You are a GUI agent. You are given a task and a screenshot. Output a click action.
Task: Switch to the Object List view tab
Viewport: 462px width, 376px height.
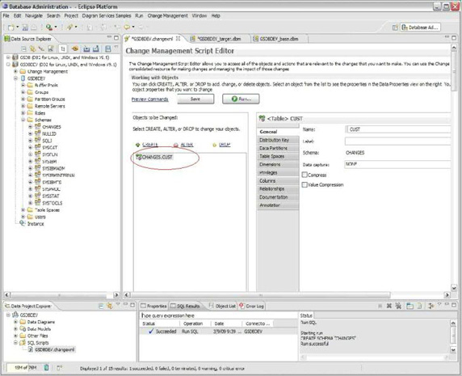pos(222,306)
